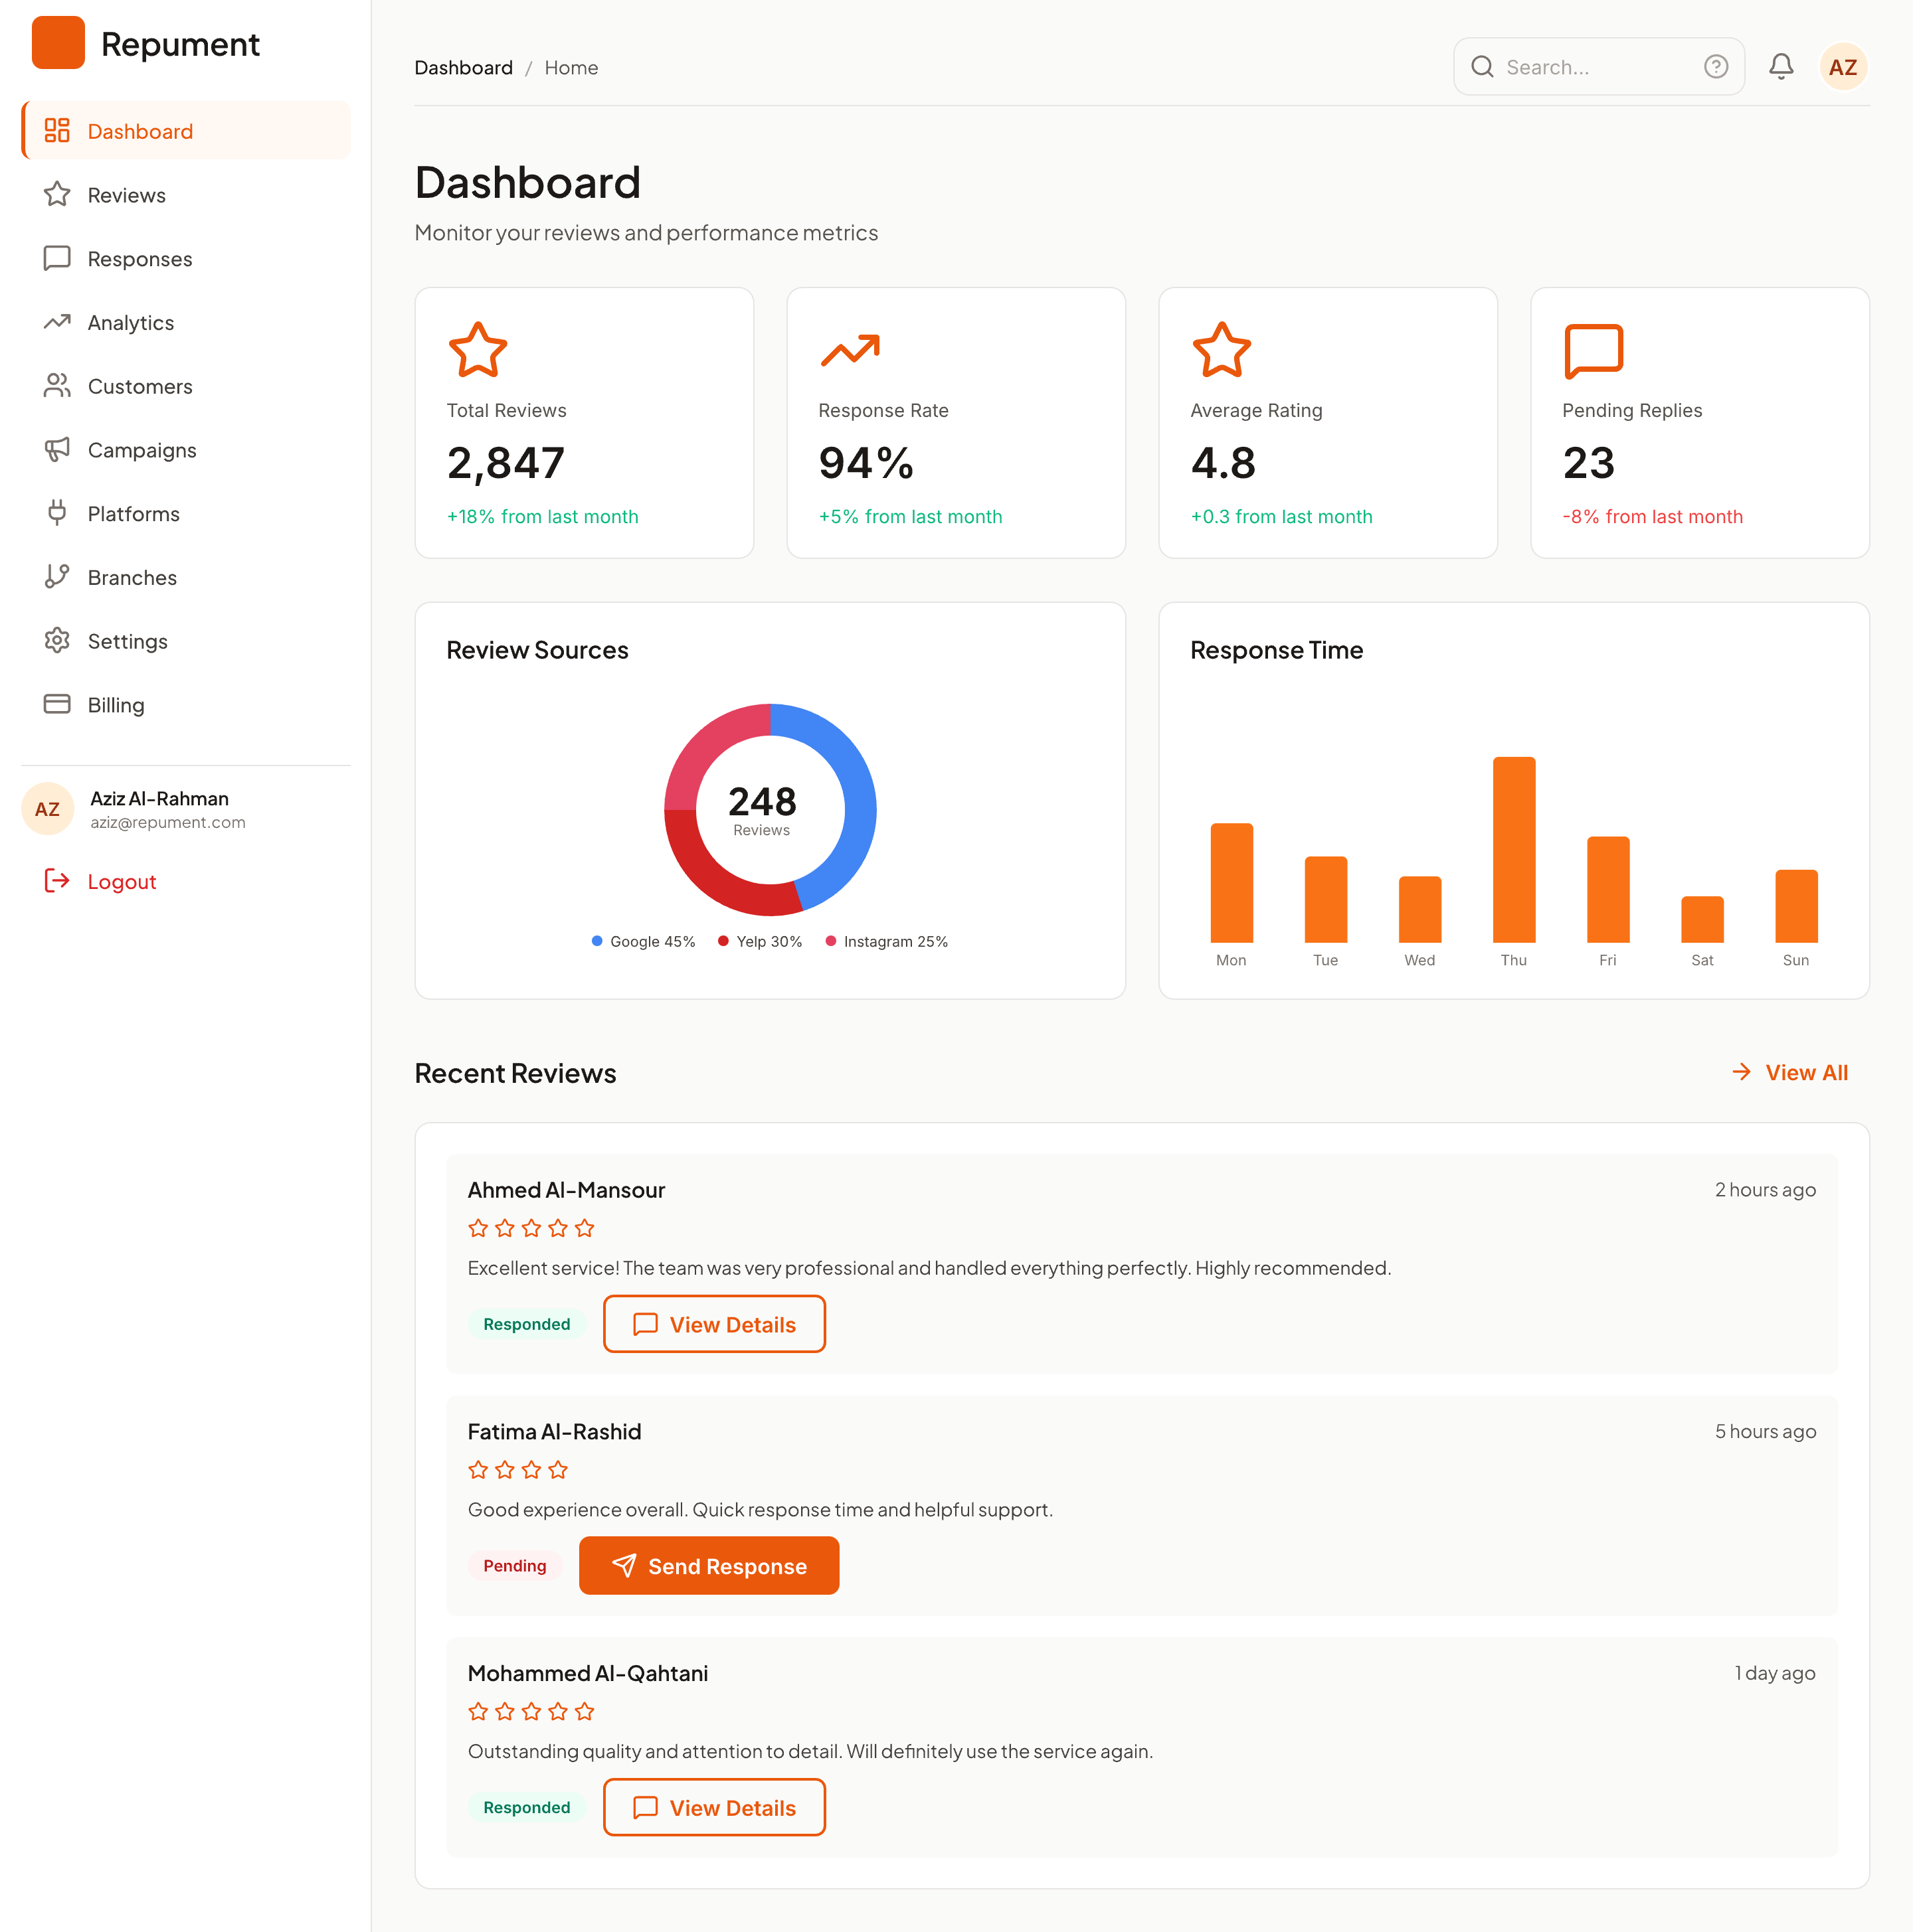Click the 2,847 Total Reviews value
This screenshot has height=1932, width=1913.
coord(506,463)
